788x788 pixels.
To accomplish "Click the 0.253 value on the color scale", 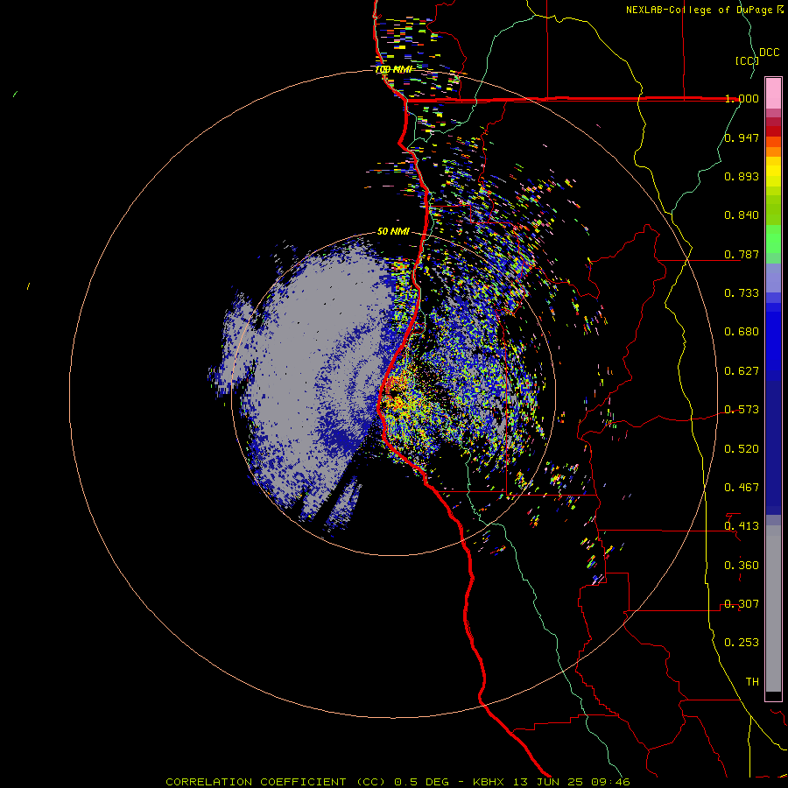I will point(742,643).
